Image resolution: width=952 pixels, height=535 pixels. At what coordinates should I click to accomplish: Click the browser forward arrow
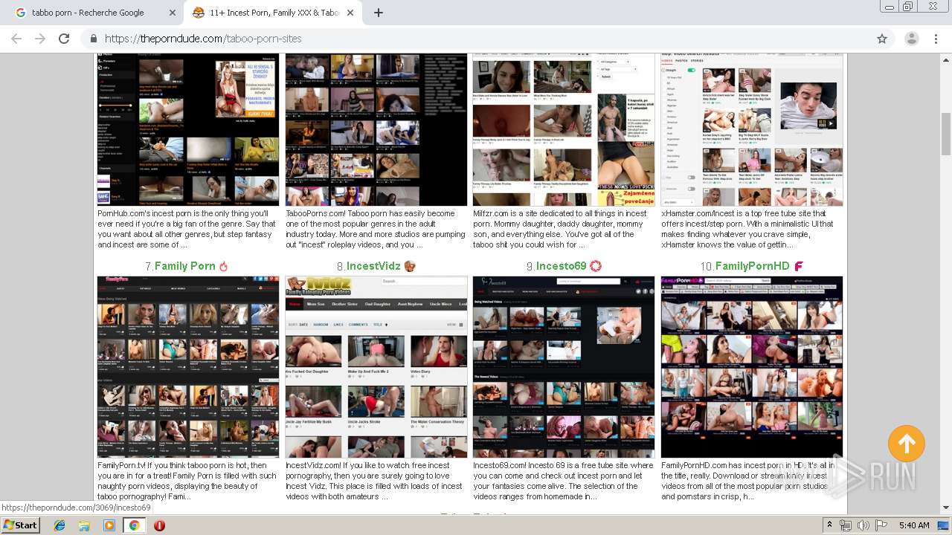point(40,39)
